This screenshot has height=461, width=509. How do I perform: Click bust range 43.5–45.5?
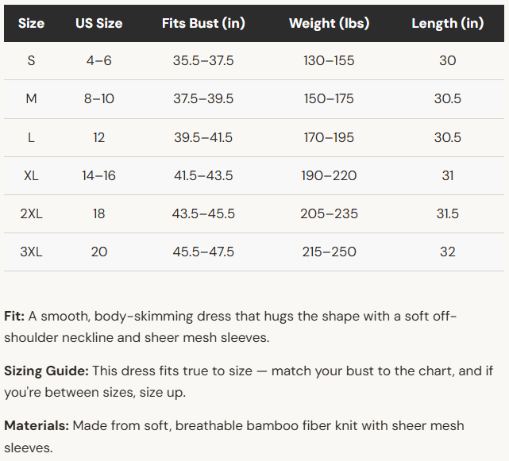click(203, 213)
